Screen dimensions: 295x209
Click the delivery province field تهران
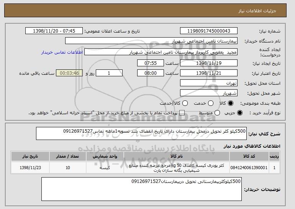pyautogui.click(x=209, y=83)
